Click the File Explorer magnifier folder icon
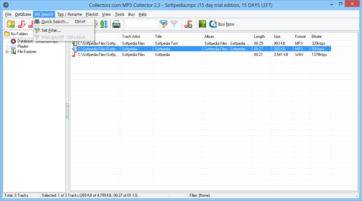The height and width of the screenshot is (201, 362). click(14, 52)
